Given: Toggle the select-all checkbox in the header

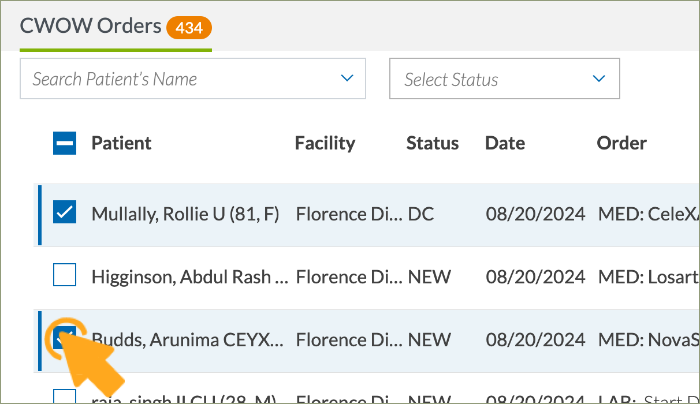Looking at the screenshot, I should pyautogui.click(x=65, y=143).
